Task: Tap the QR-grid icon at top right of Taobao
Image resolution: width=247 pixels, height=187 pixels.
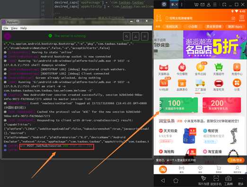Action: [242, 18]
